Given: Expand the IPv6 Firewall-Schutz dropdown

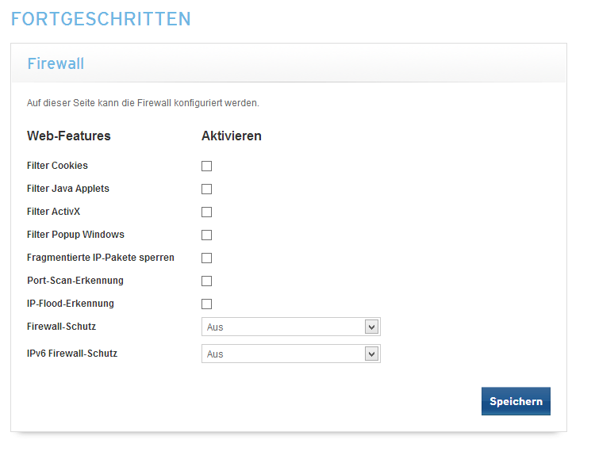Looking at the screenshot, I should pyautogui.click(x=290, y=354).
